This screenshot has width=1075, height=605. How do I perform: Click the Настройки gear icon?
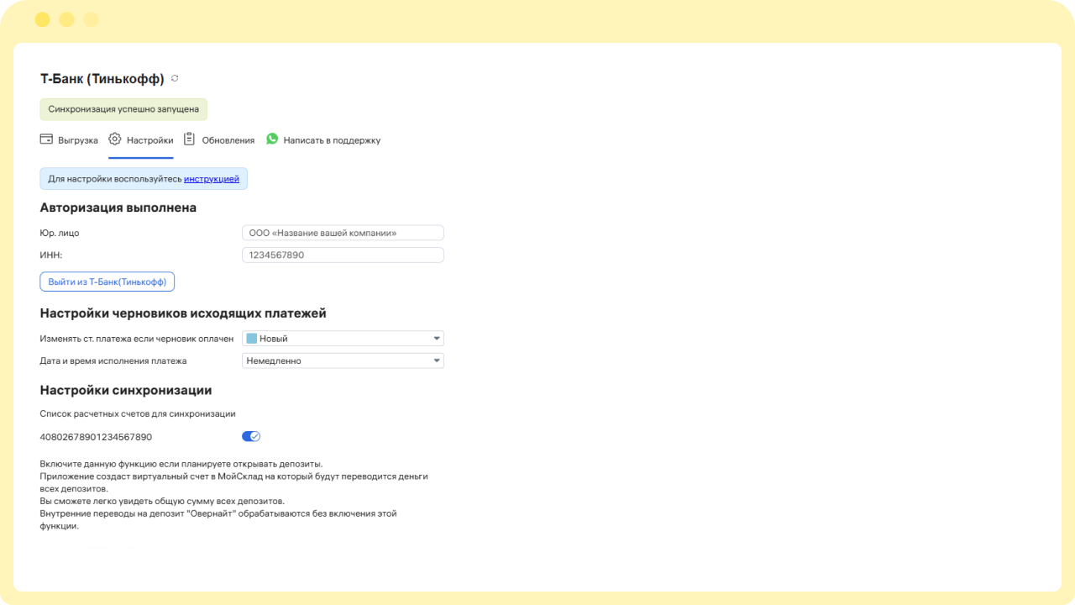coord(115,139)
